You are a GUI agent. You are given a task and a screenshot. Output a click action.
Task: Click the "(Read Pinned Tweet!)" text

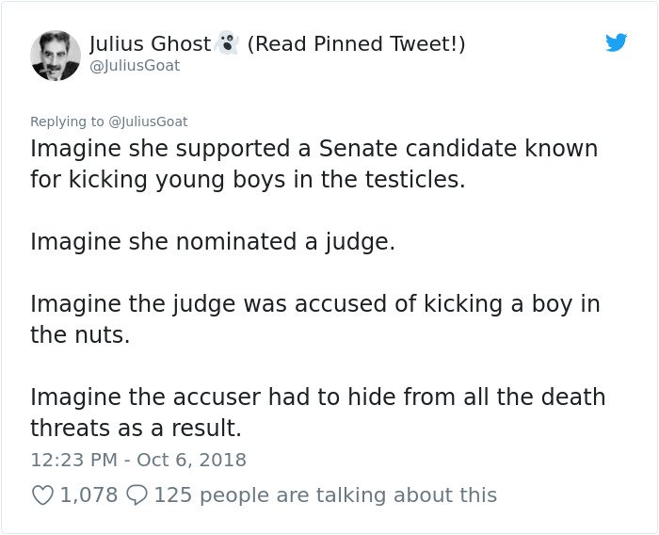356,43
